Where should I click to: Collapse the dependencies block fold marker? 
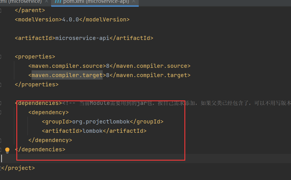point(1,103)
